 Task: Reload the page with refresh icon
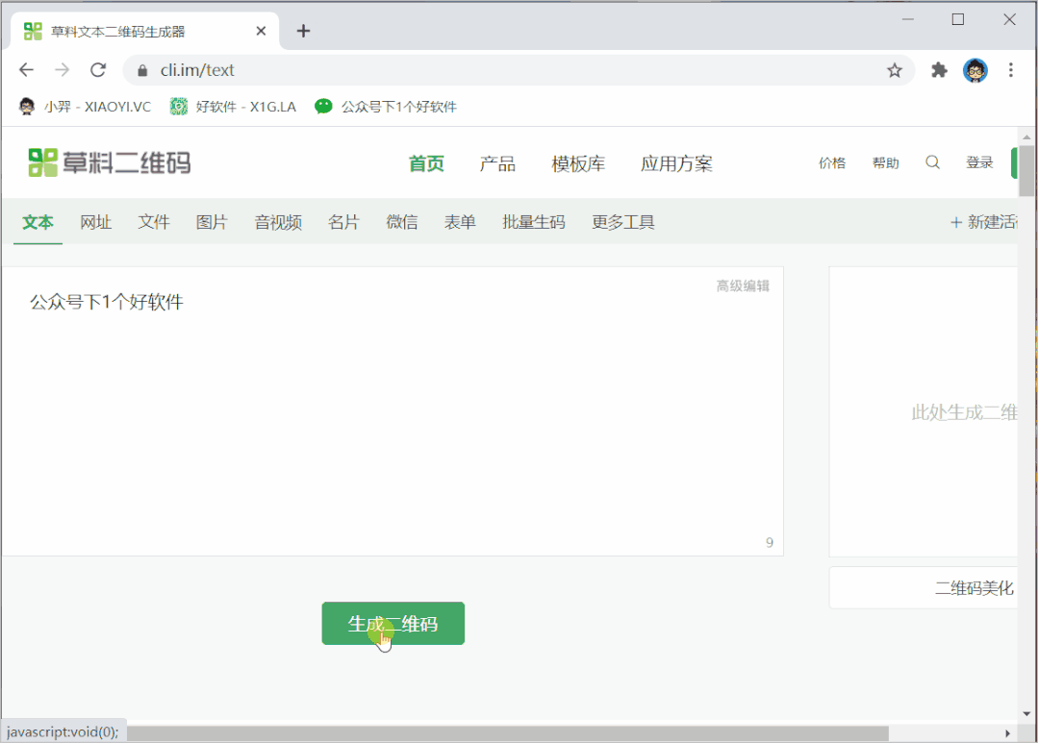[x=98, y=69]
